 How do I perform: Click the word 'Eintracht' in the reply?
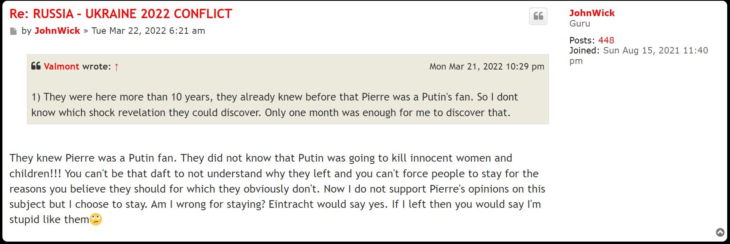tap(291, 204)
